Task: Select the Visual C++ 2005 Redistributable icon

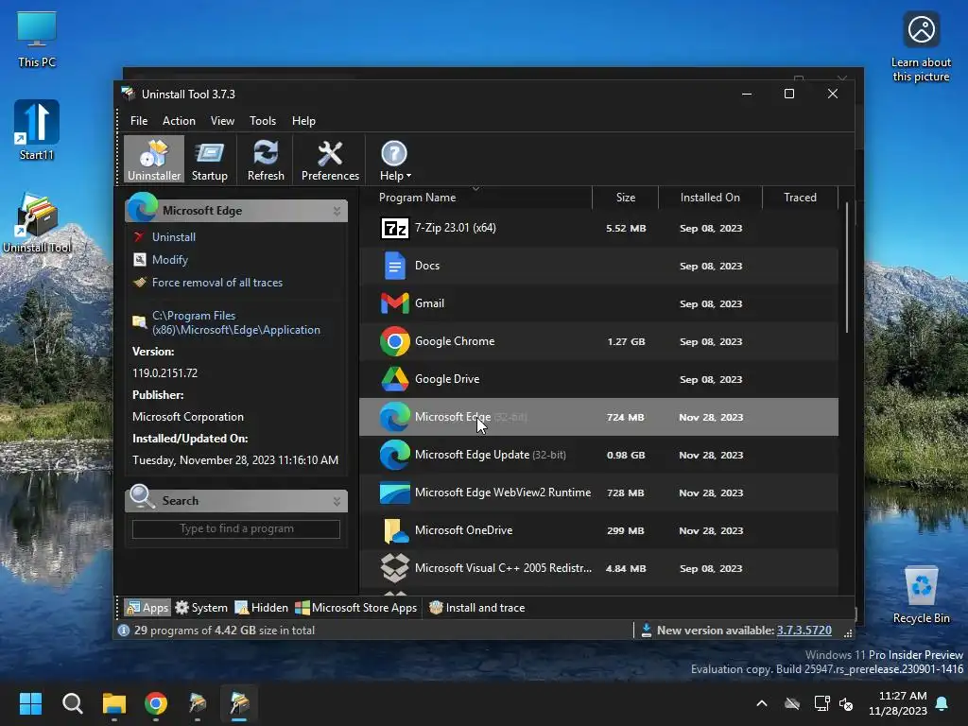Action: (394, 568)
